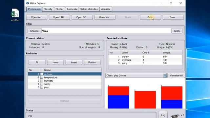Click the Count column header
This screenshot has height=118, width=210.
tap(151, 52)
